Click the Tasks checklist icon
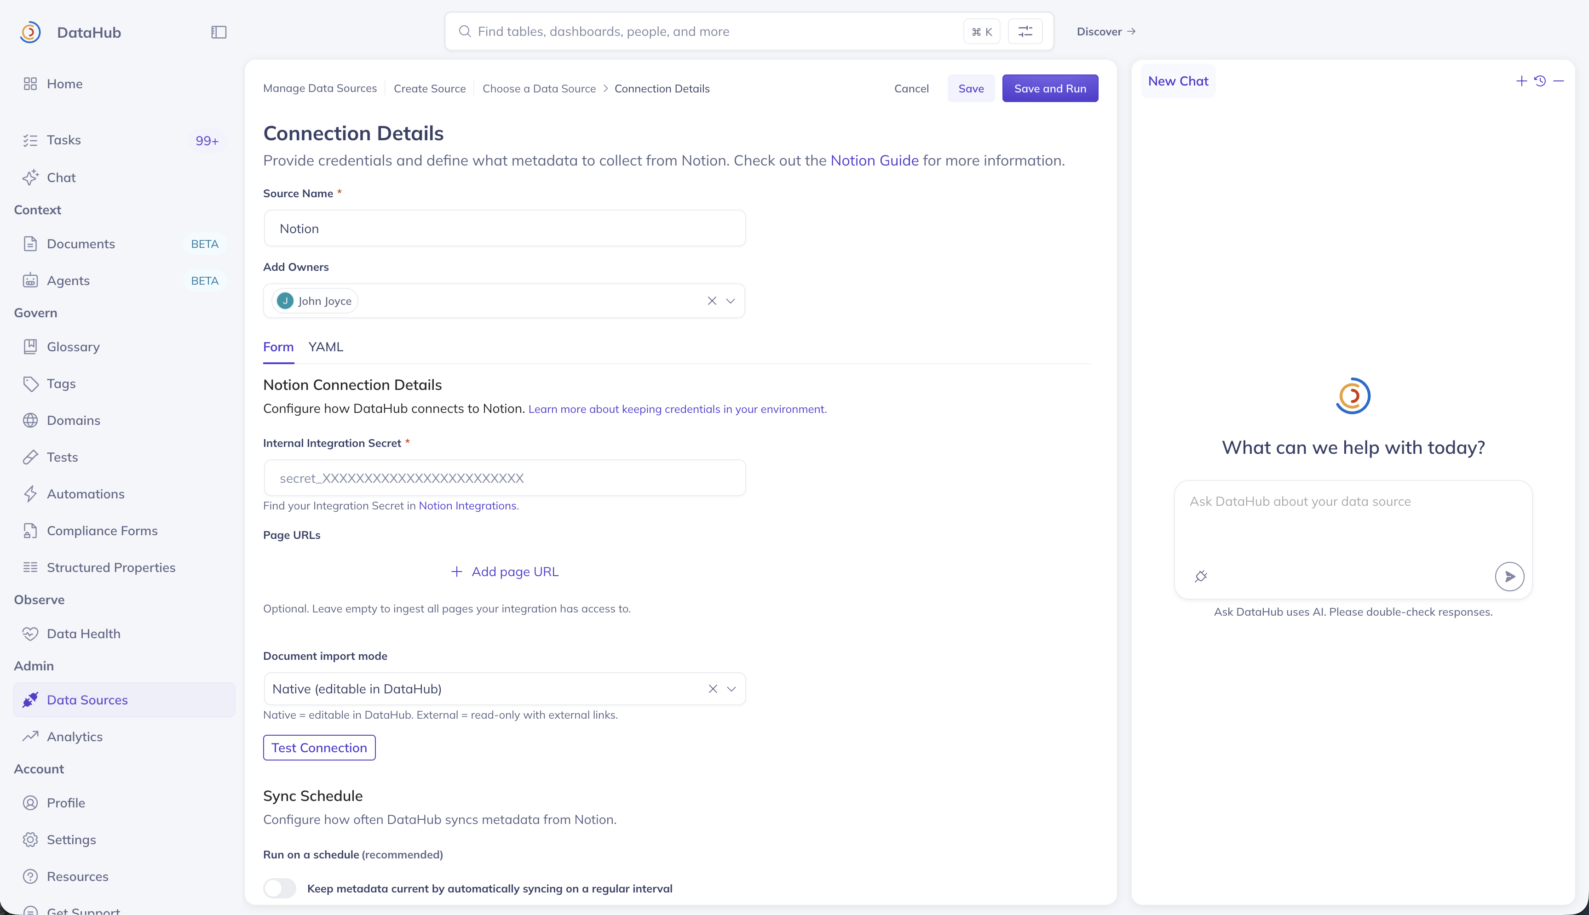Screen dimensions: 1589x915 [x=30, y=140]
